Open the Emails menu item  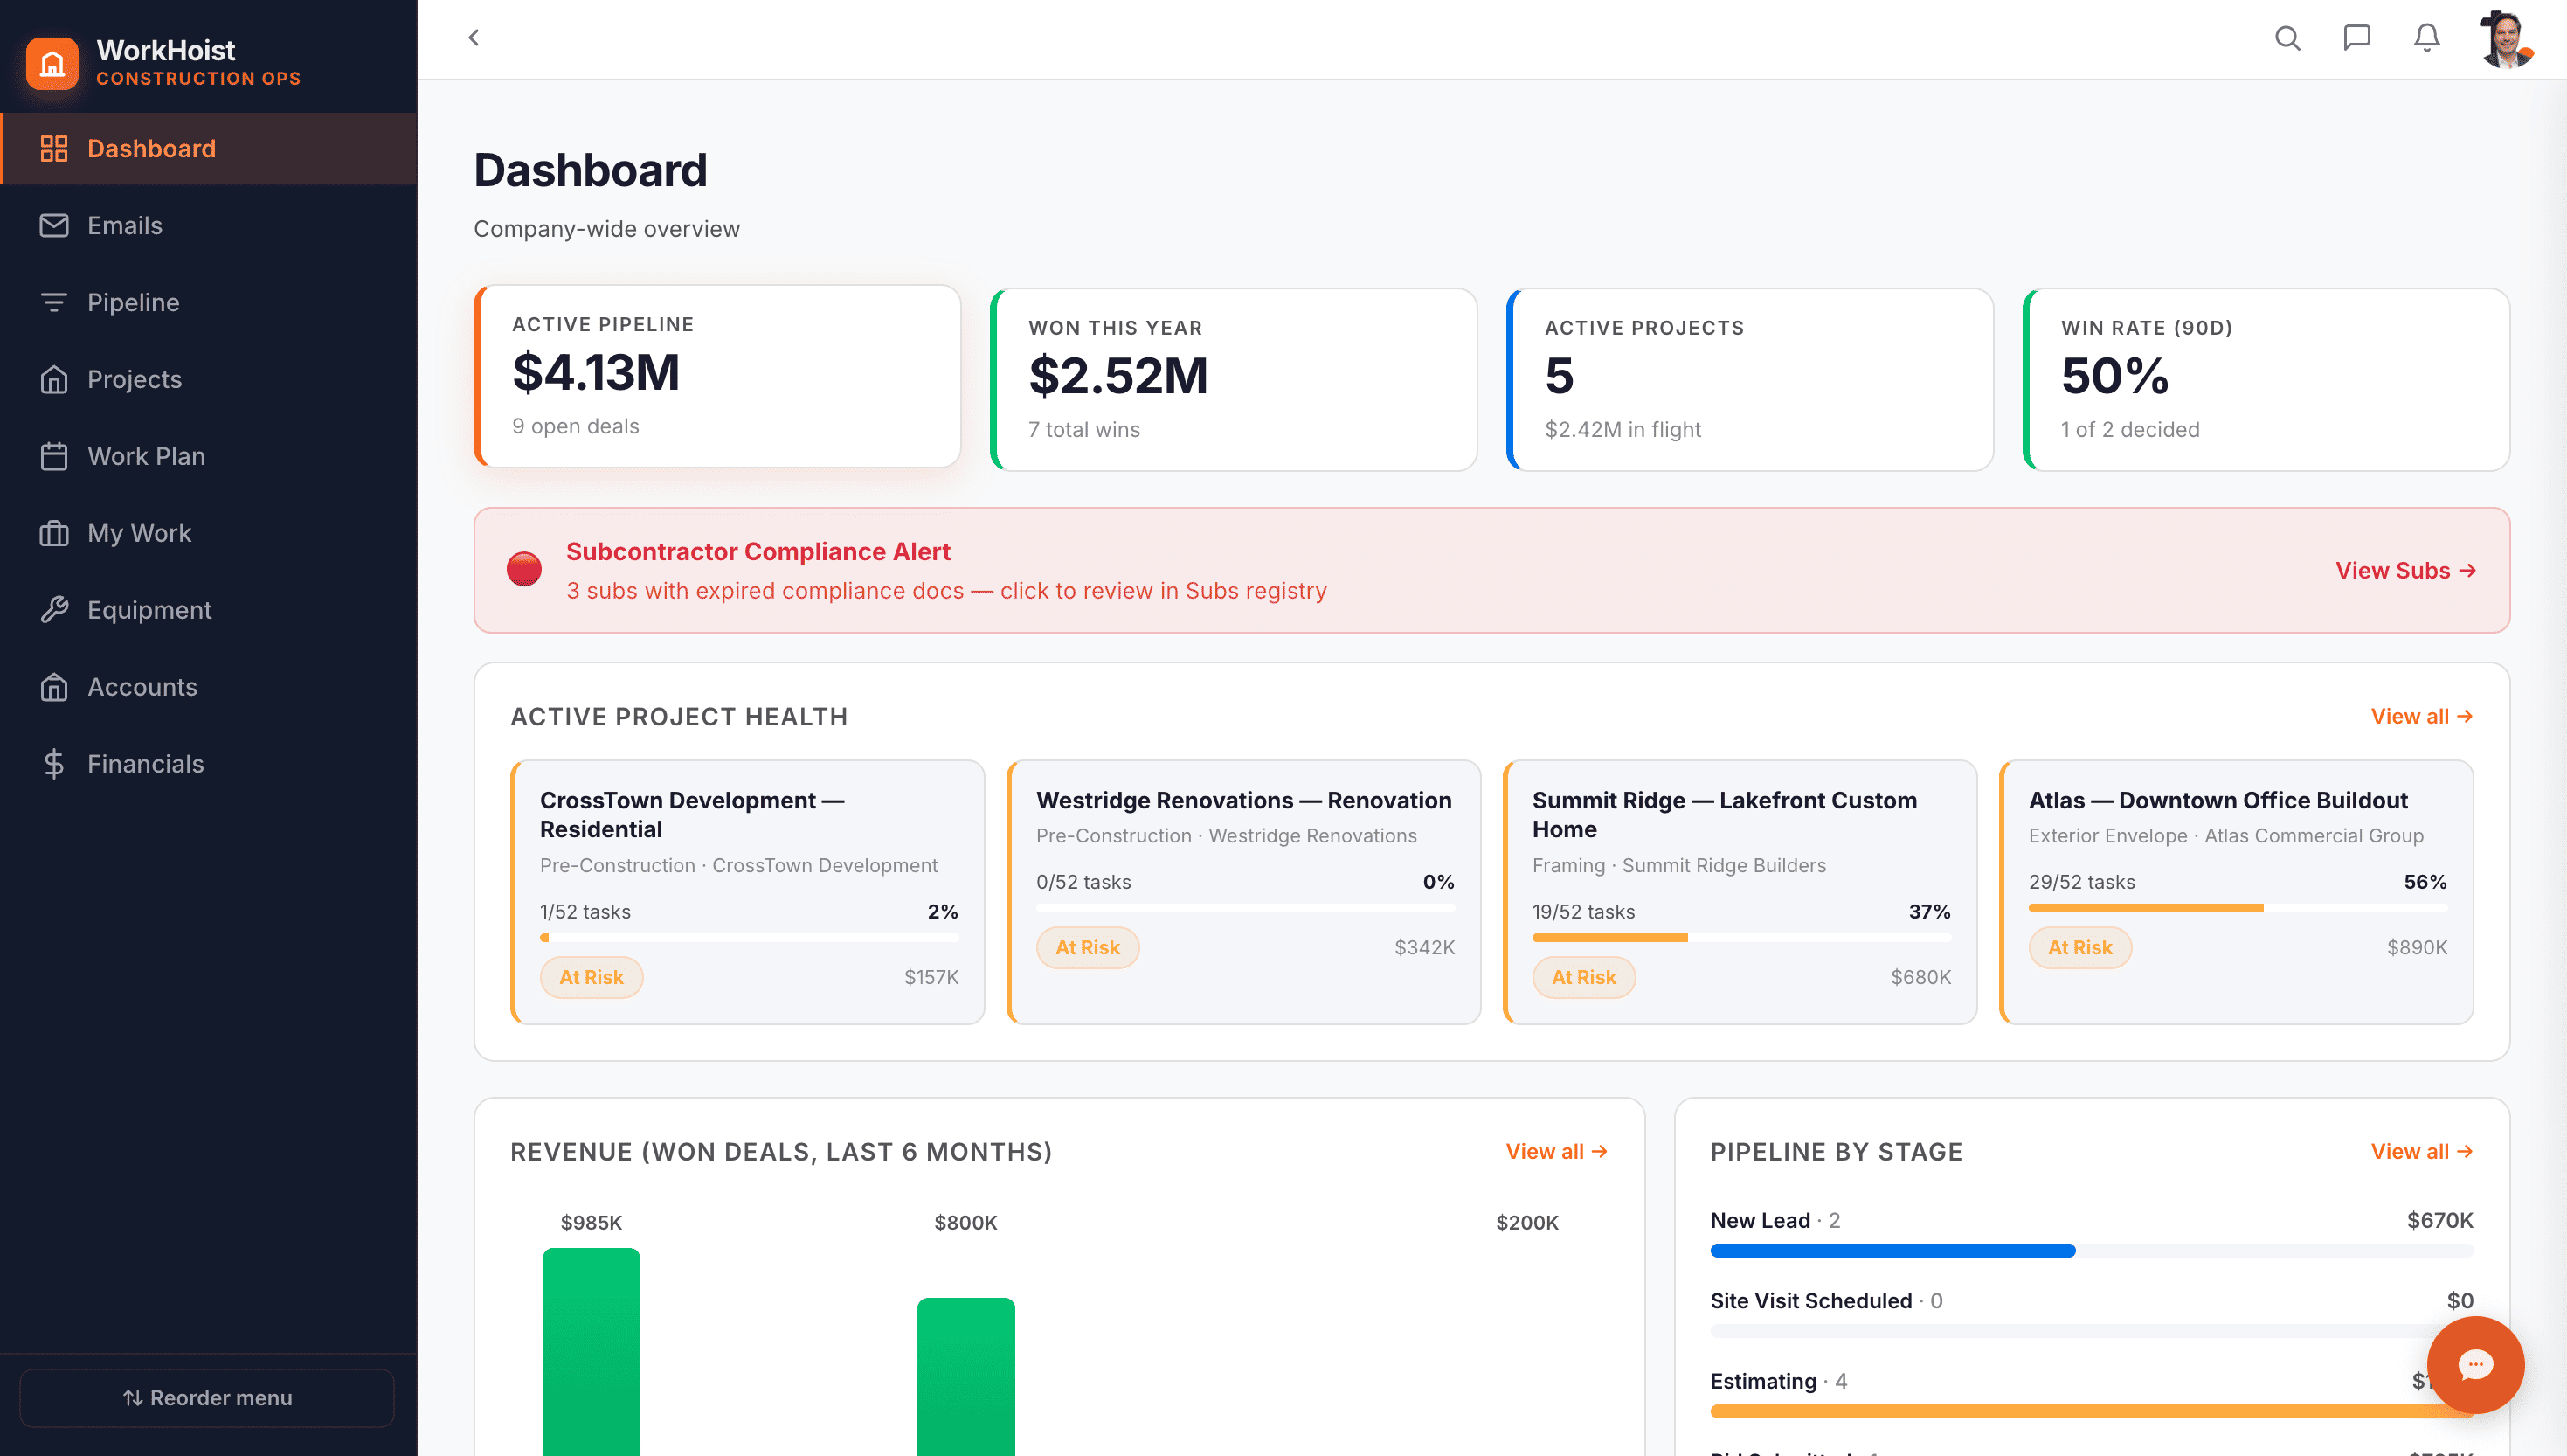tap(209, 226)
